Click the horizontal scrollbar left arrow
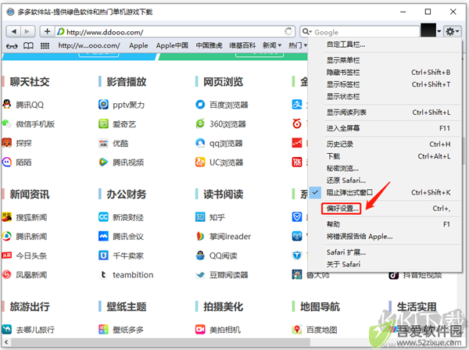Viewport: 469px width, 350px height. tap(6, 342)
